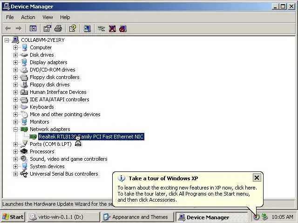
Task: Click the Device Manager taskbar button
Action: (211, 217)
